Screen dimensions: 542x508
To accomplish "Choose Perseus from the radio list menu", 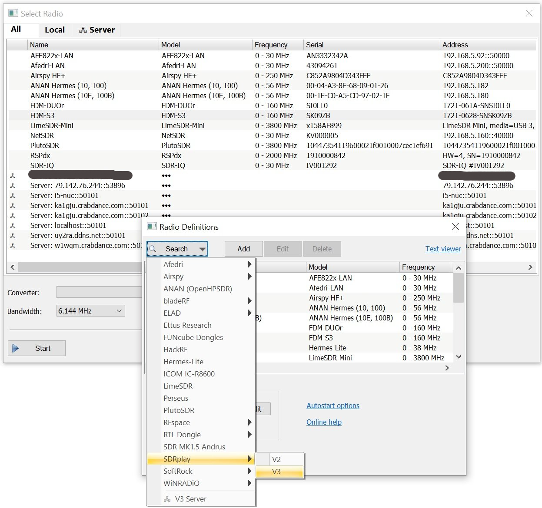I will tap(176, 398).
